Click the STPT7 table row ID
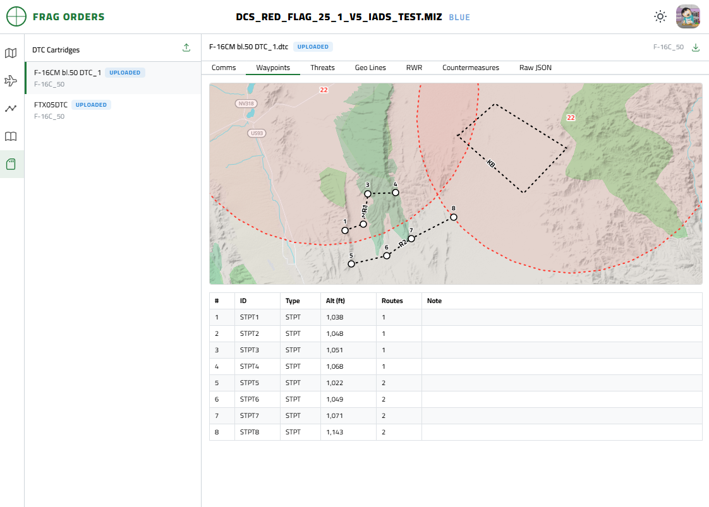The image size is (709, 507). tap(250, 415)
